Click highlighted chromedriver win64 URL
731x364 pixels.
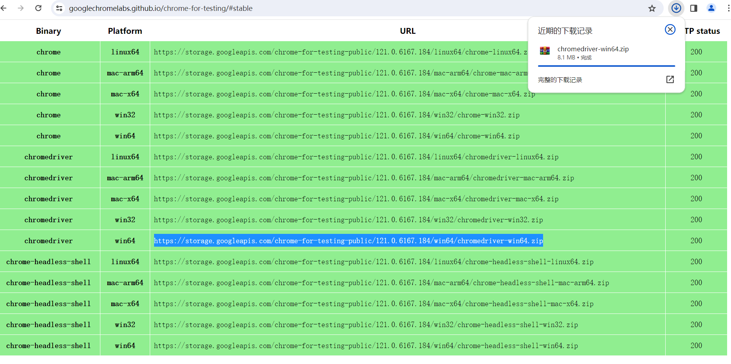(x=348, y=241)
